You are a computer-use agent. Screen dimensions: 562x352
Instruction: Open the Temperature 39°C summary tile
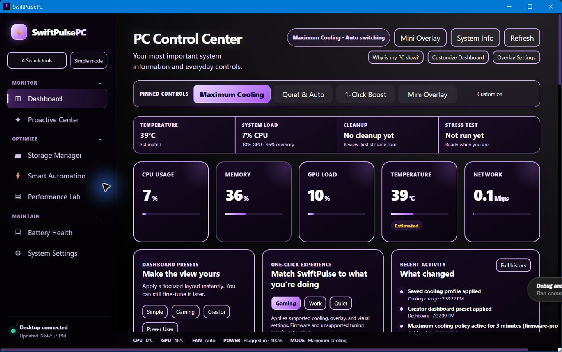[x=184, y=135]
